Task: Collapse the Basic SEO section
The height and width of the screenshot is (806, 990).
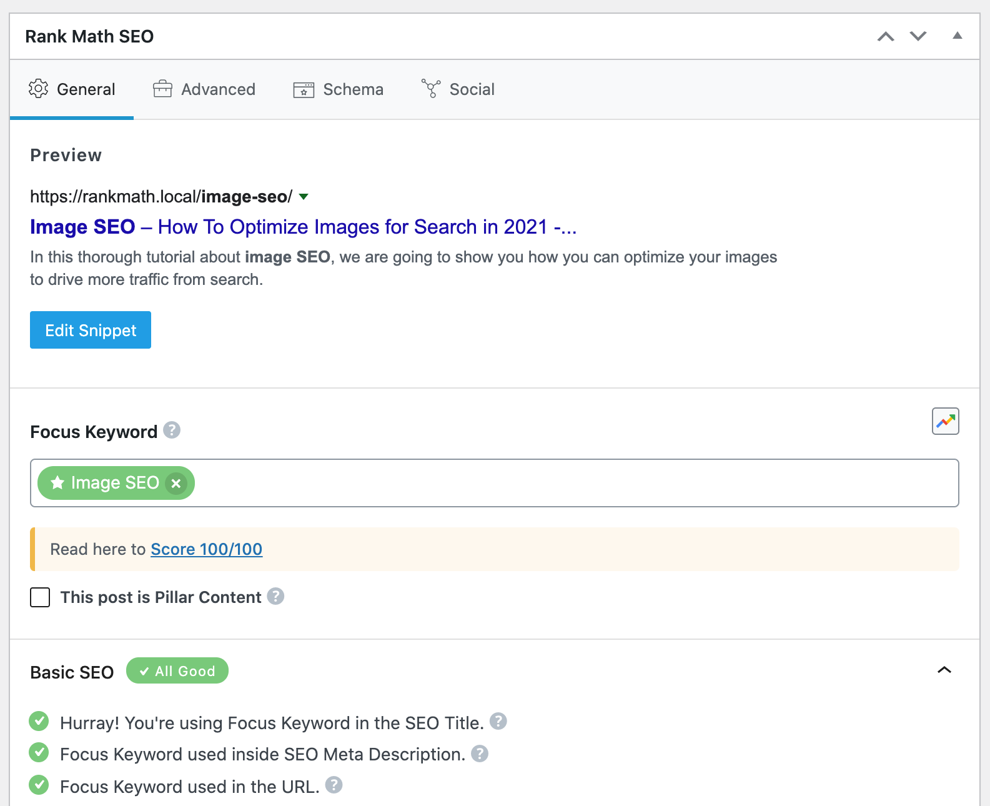Action: coord(944,670)
